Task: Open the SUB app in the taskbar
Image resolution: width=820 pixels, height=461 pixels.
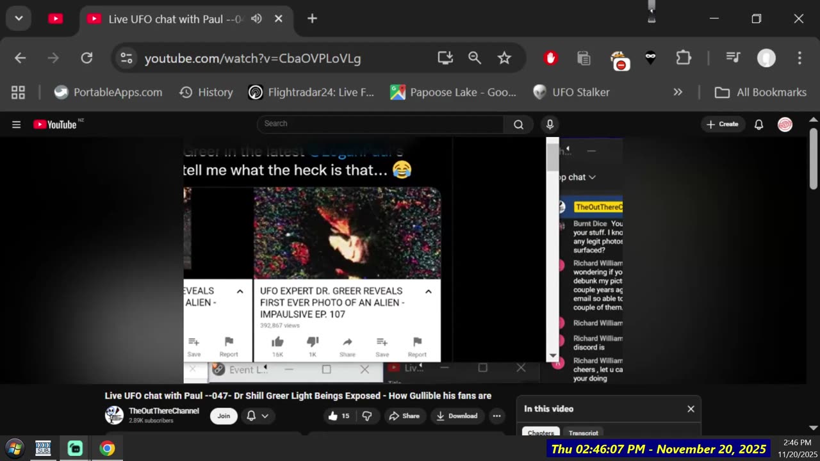Action: pyautogui.click(x=43, y=448)
